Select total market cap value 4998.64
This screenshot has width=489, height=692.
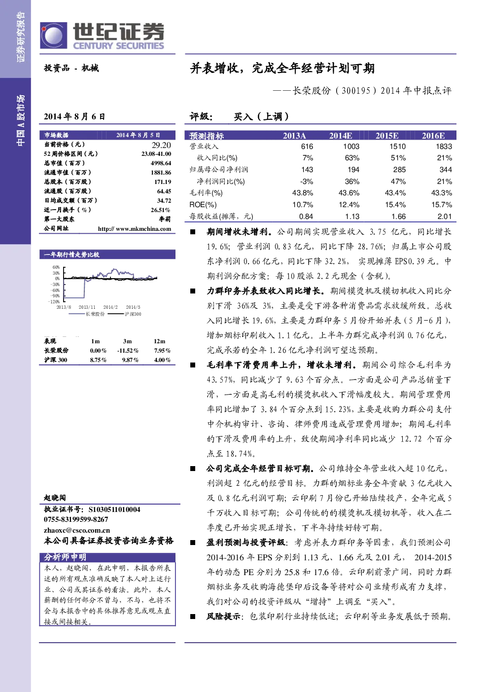click(161, 163)
